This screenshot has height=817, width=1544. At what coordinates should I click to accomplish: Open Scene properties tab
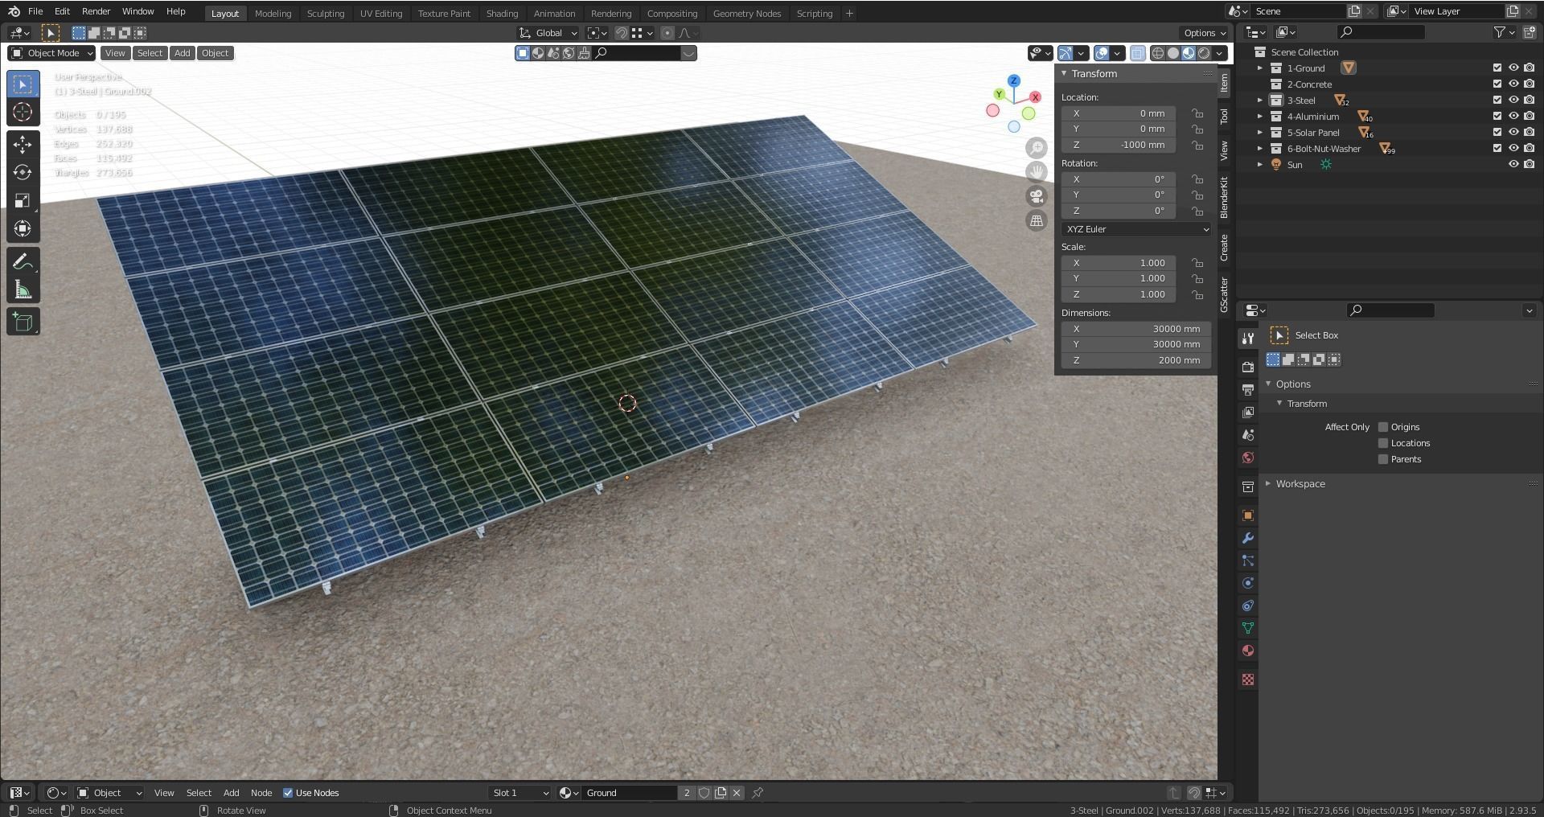1248,434
